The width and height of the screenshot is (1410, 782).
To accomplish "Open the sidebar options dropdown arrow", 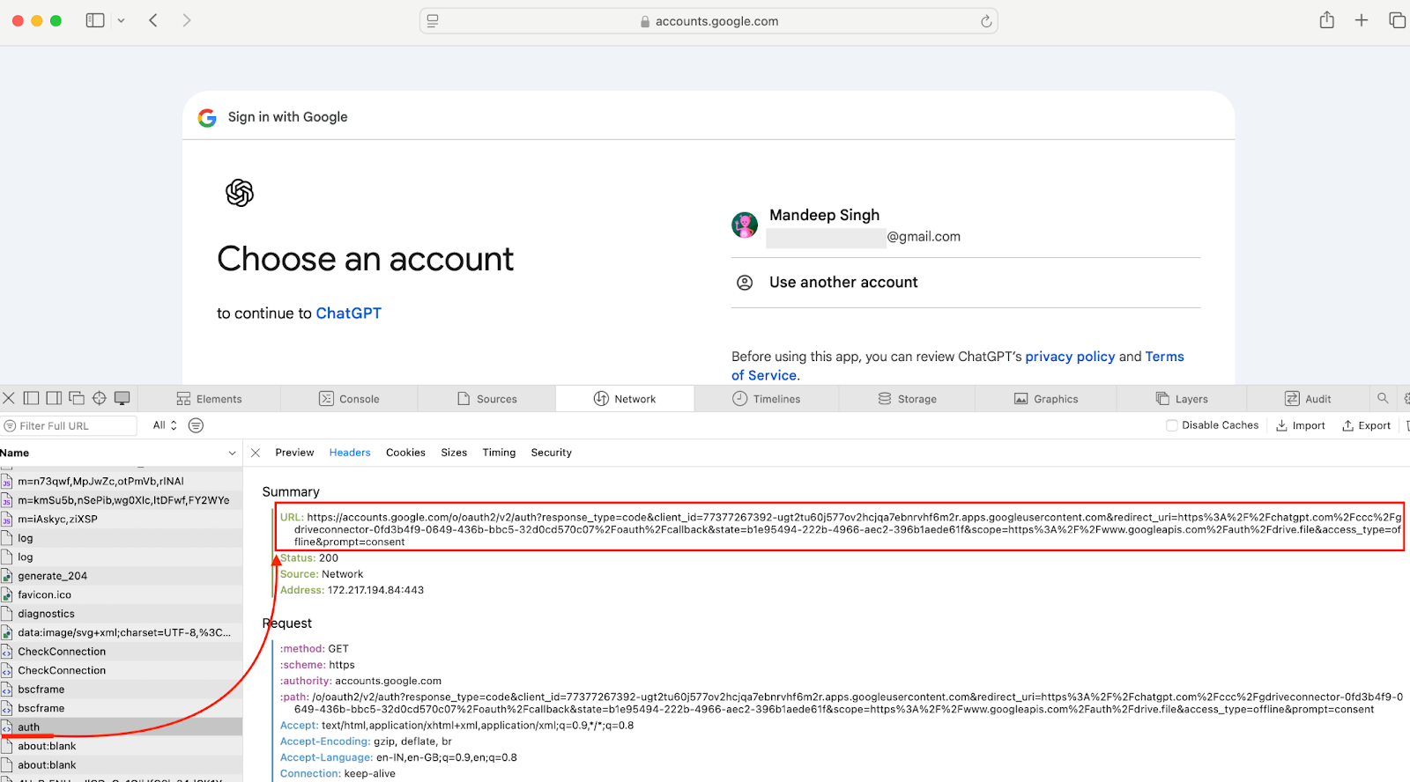I will click(x=122, y=20).
